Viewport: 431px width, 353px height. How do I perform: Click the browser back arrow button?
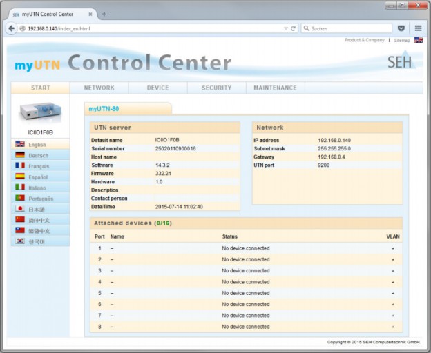coord(11,29)
